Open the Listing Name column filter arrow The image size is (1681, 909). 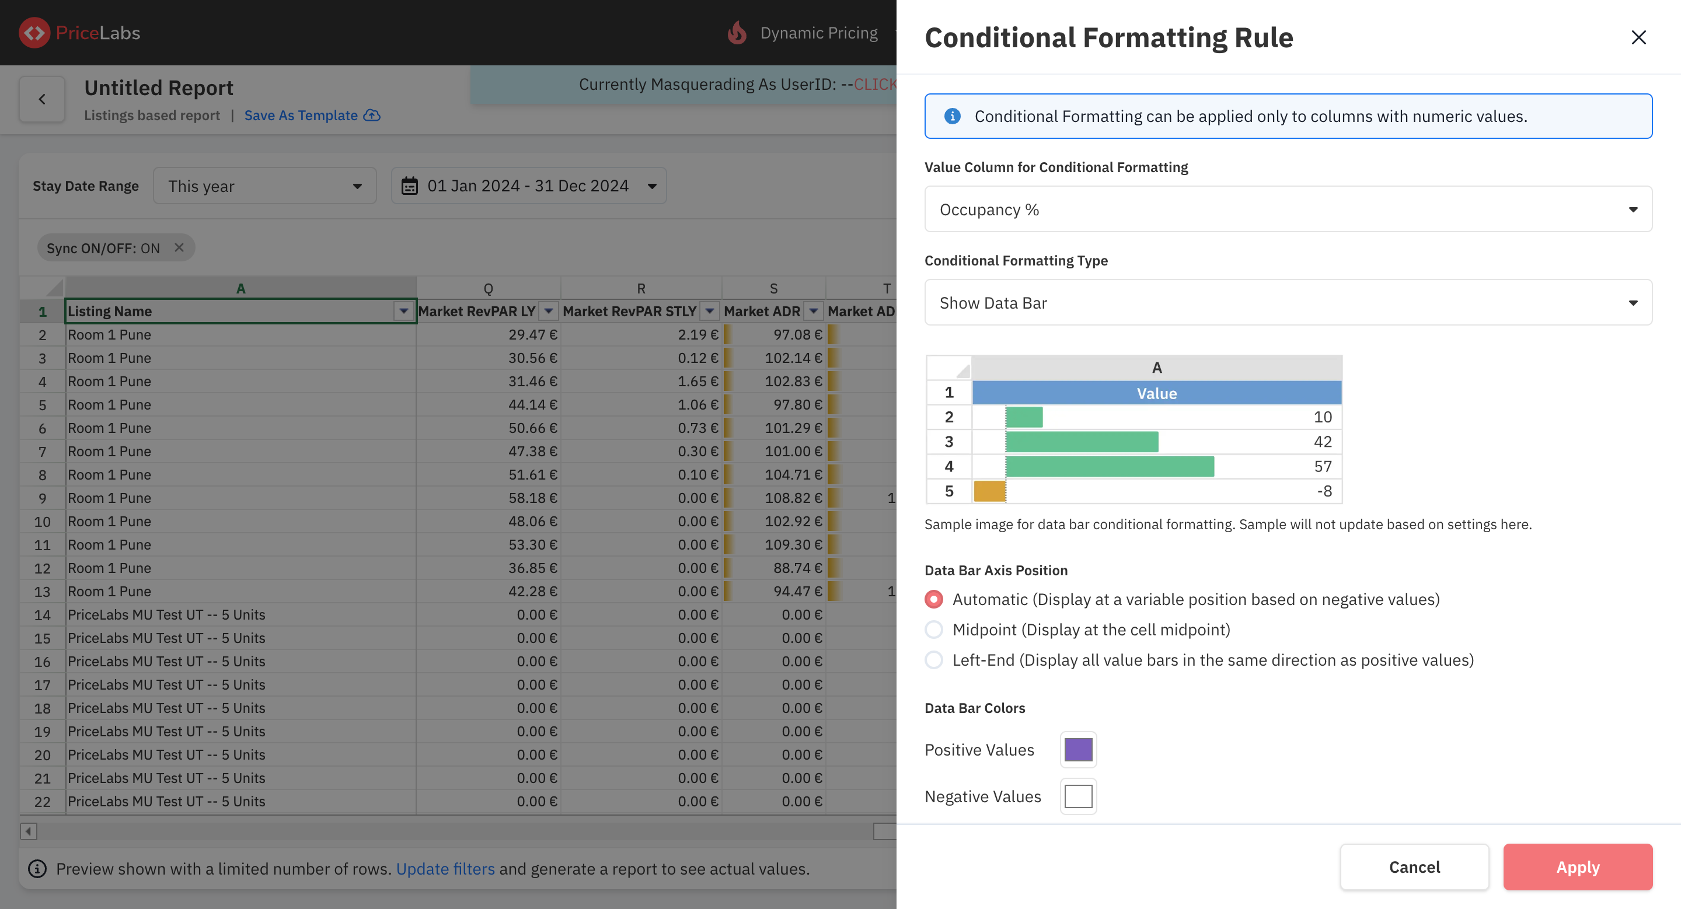[x=404, y=311]
